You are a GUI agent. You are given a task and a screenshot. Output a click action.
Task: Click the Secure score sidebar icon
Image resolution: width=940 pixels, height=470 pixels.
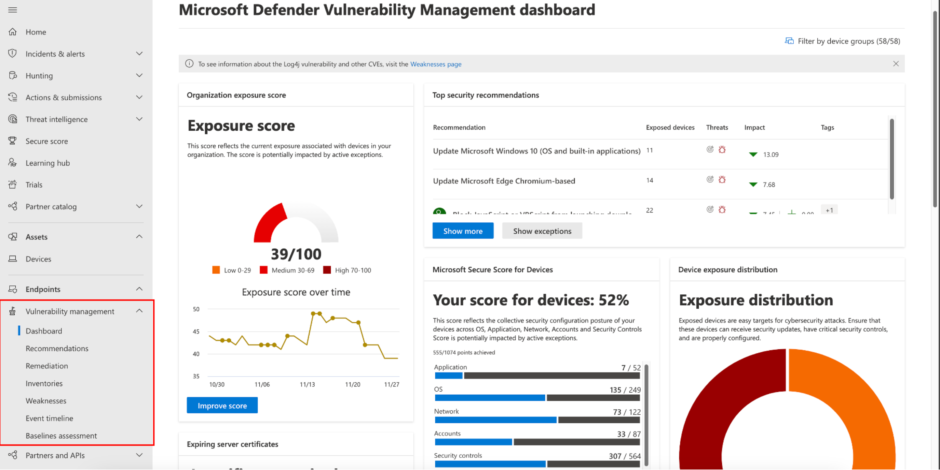coord(13,140)
